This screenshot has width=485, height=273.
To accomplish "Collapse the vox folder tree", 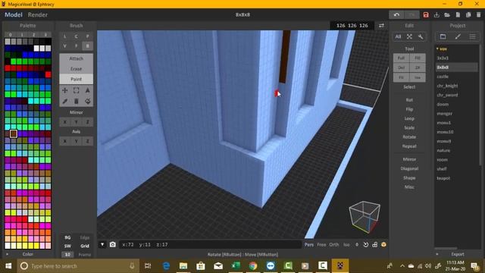I will 437,49.
